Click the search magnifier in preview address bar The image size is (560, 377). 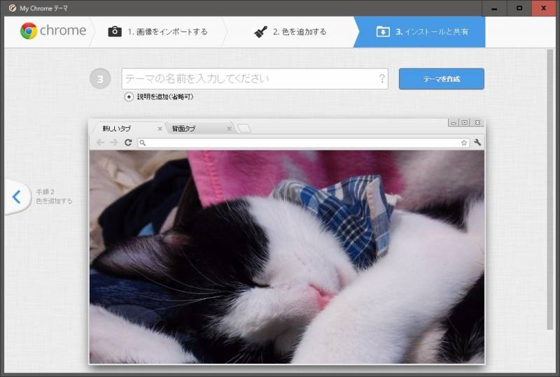pos(143,143)
